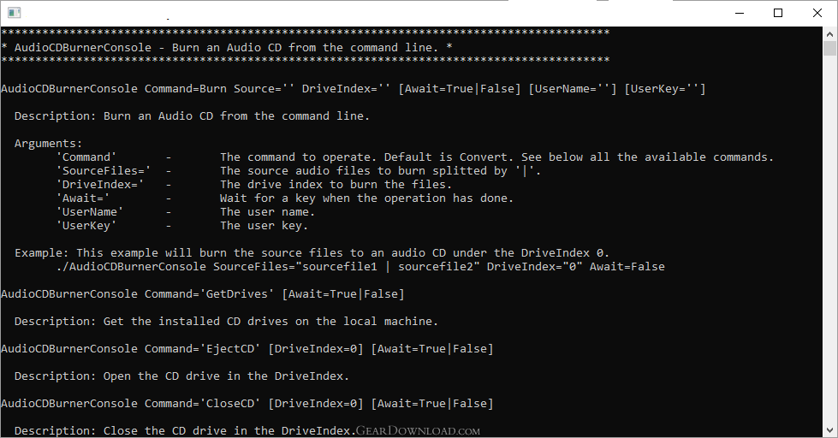Click the Command='EjectCD' usage line
This screenshot has width=838, height=438.
[247, 349]
